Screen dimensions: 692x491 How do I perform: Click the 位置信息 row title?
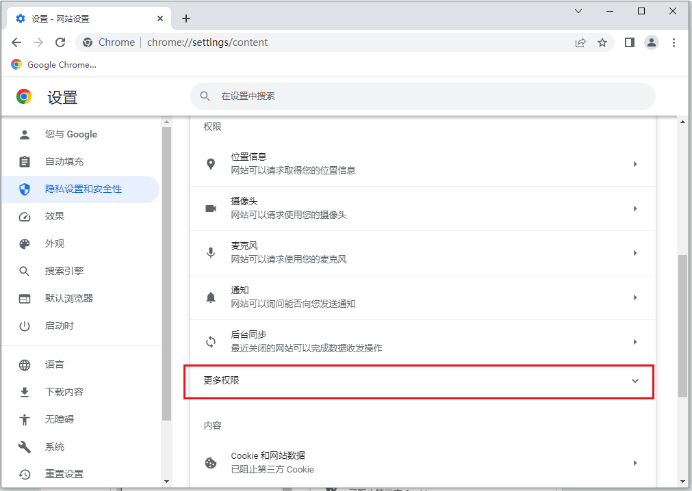coord(248,157)
